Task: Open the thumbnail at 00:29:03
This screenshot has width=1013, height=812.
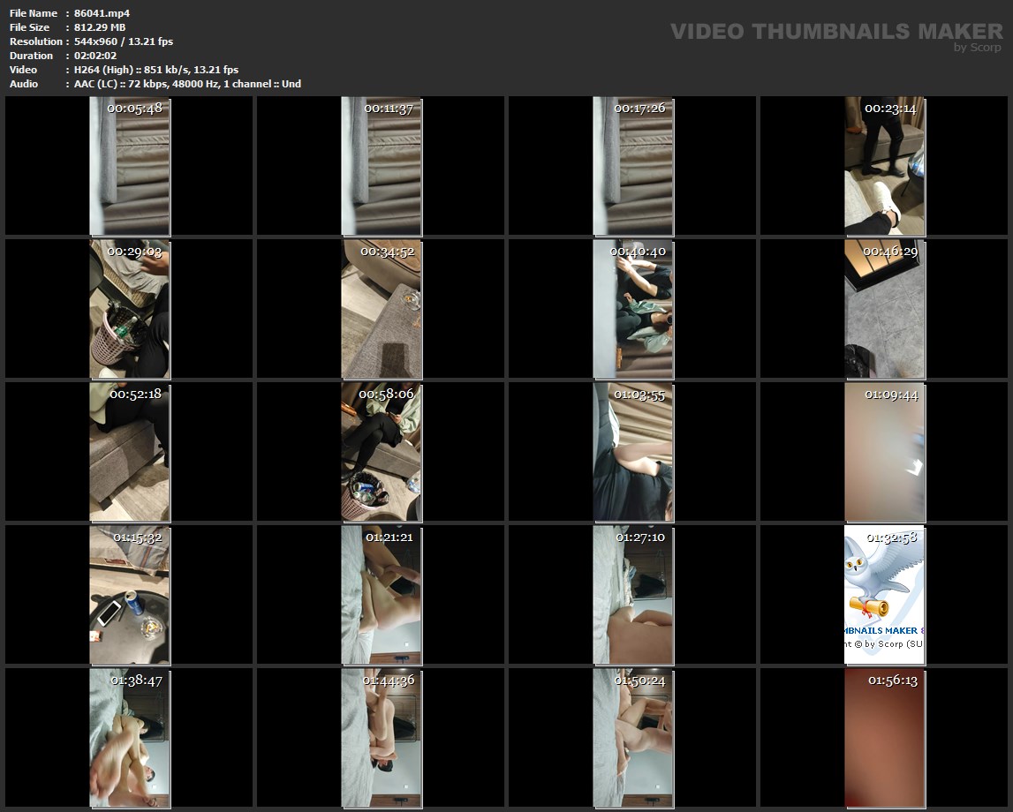Action: [130, 309]
